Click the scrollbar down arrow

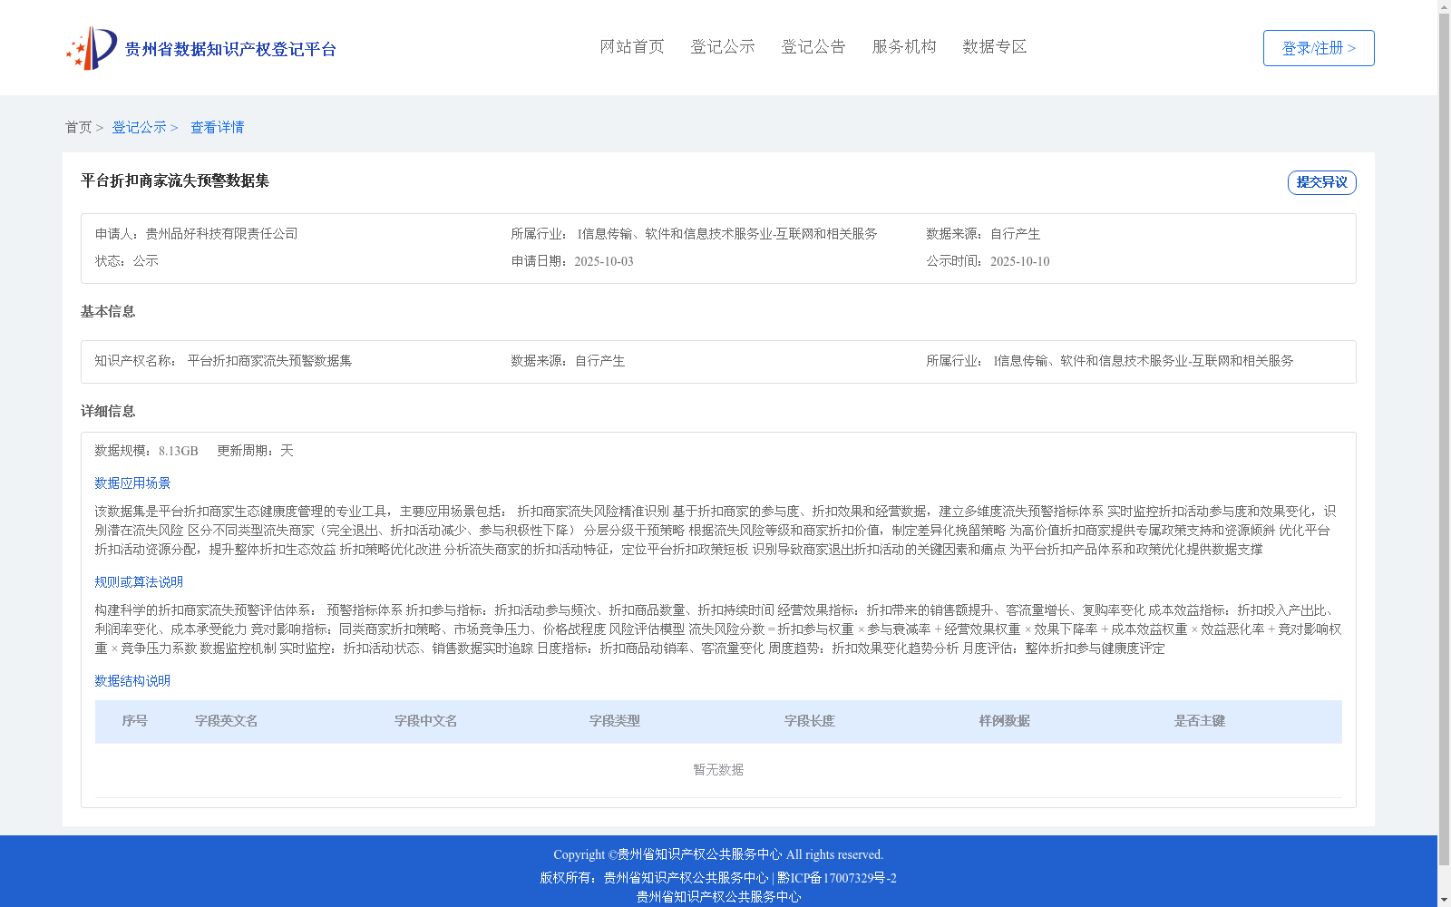[x=1444, y=900]
